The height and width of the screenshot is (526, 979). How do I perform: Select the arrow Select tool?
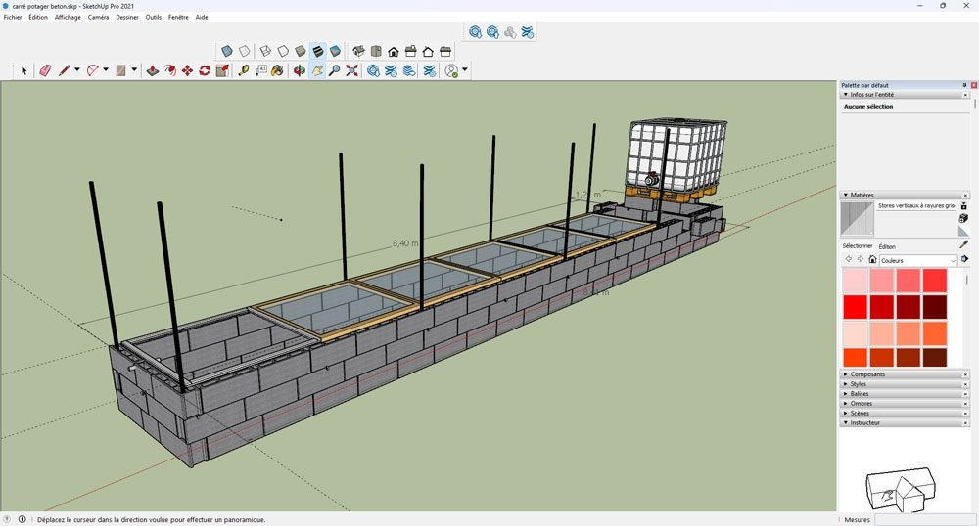[23, 70]
